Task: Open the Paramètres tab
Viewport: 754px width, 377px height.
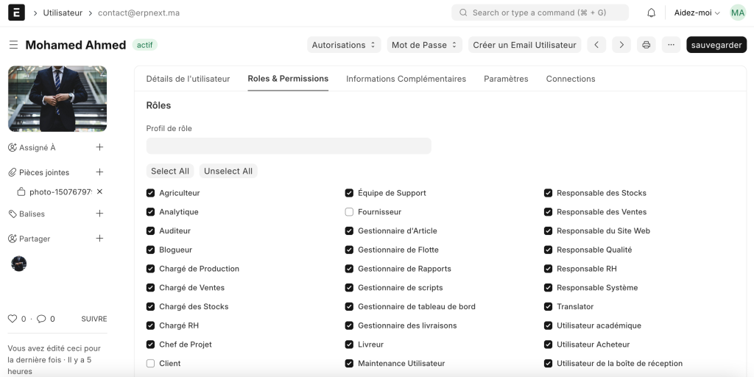Action: point(506,79)
